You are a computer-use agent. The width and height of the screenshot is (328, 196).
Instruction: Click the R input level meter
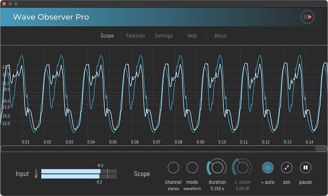(79, 176)
